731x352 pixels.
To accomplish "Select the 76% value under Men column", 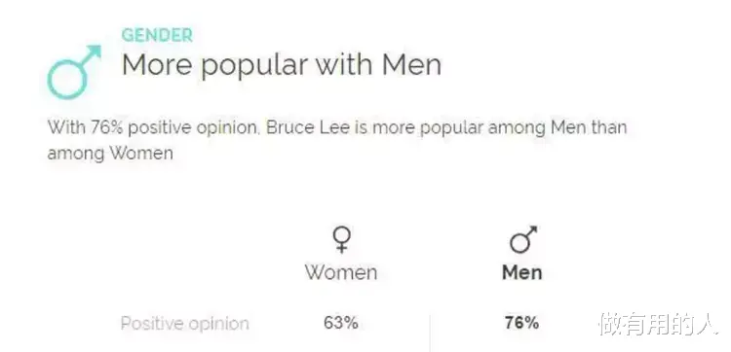I will (521, 323).
